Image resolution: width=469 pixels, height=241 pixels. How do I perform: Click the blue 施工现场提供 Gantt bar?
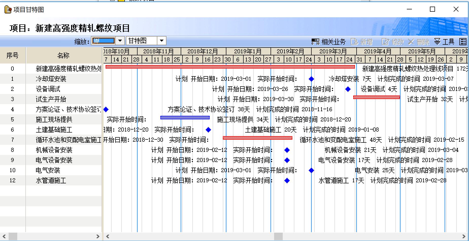coord(185,118)
